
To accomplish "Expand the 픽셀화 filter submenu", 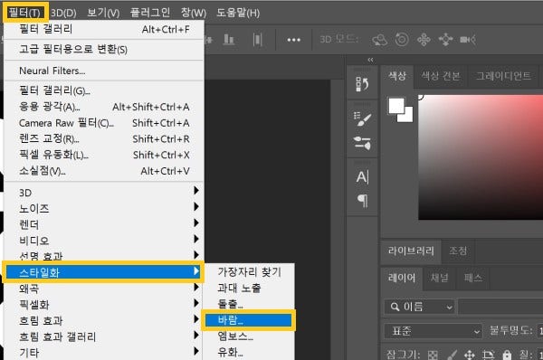I will [x=104, y=304].
